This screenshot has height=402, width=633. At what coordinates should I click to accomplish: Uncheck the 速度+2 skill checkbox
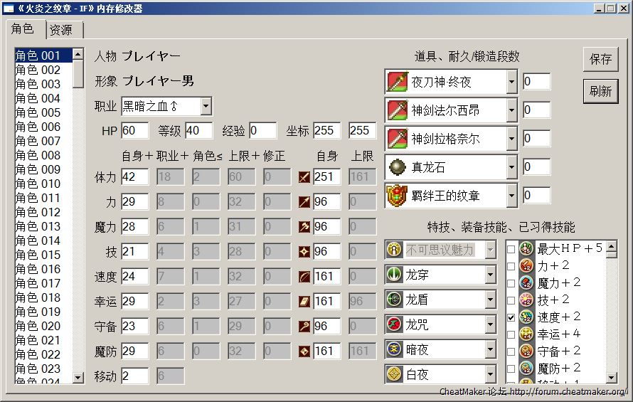click(x=511, y=317)
